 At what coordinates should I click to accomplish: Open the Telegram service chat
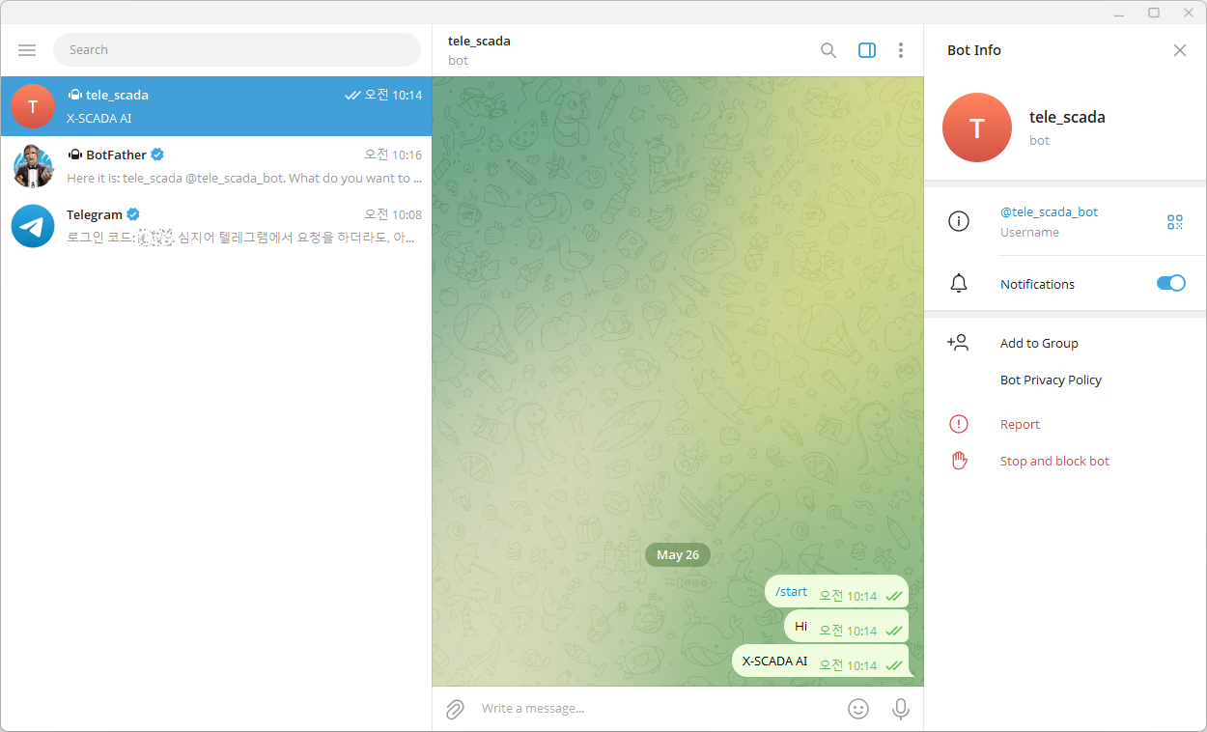click(x=216, y=226)
